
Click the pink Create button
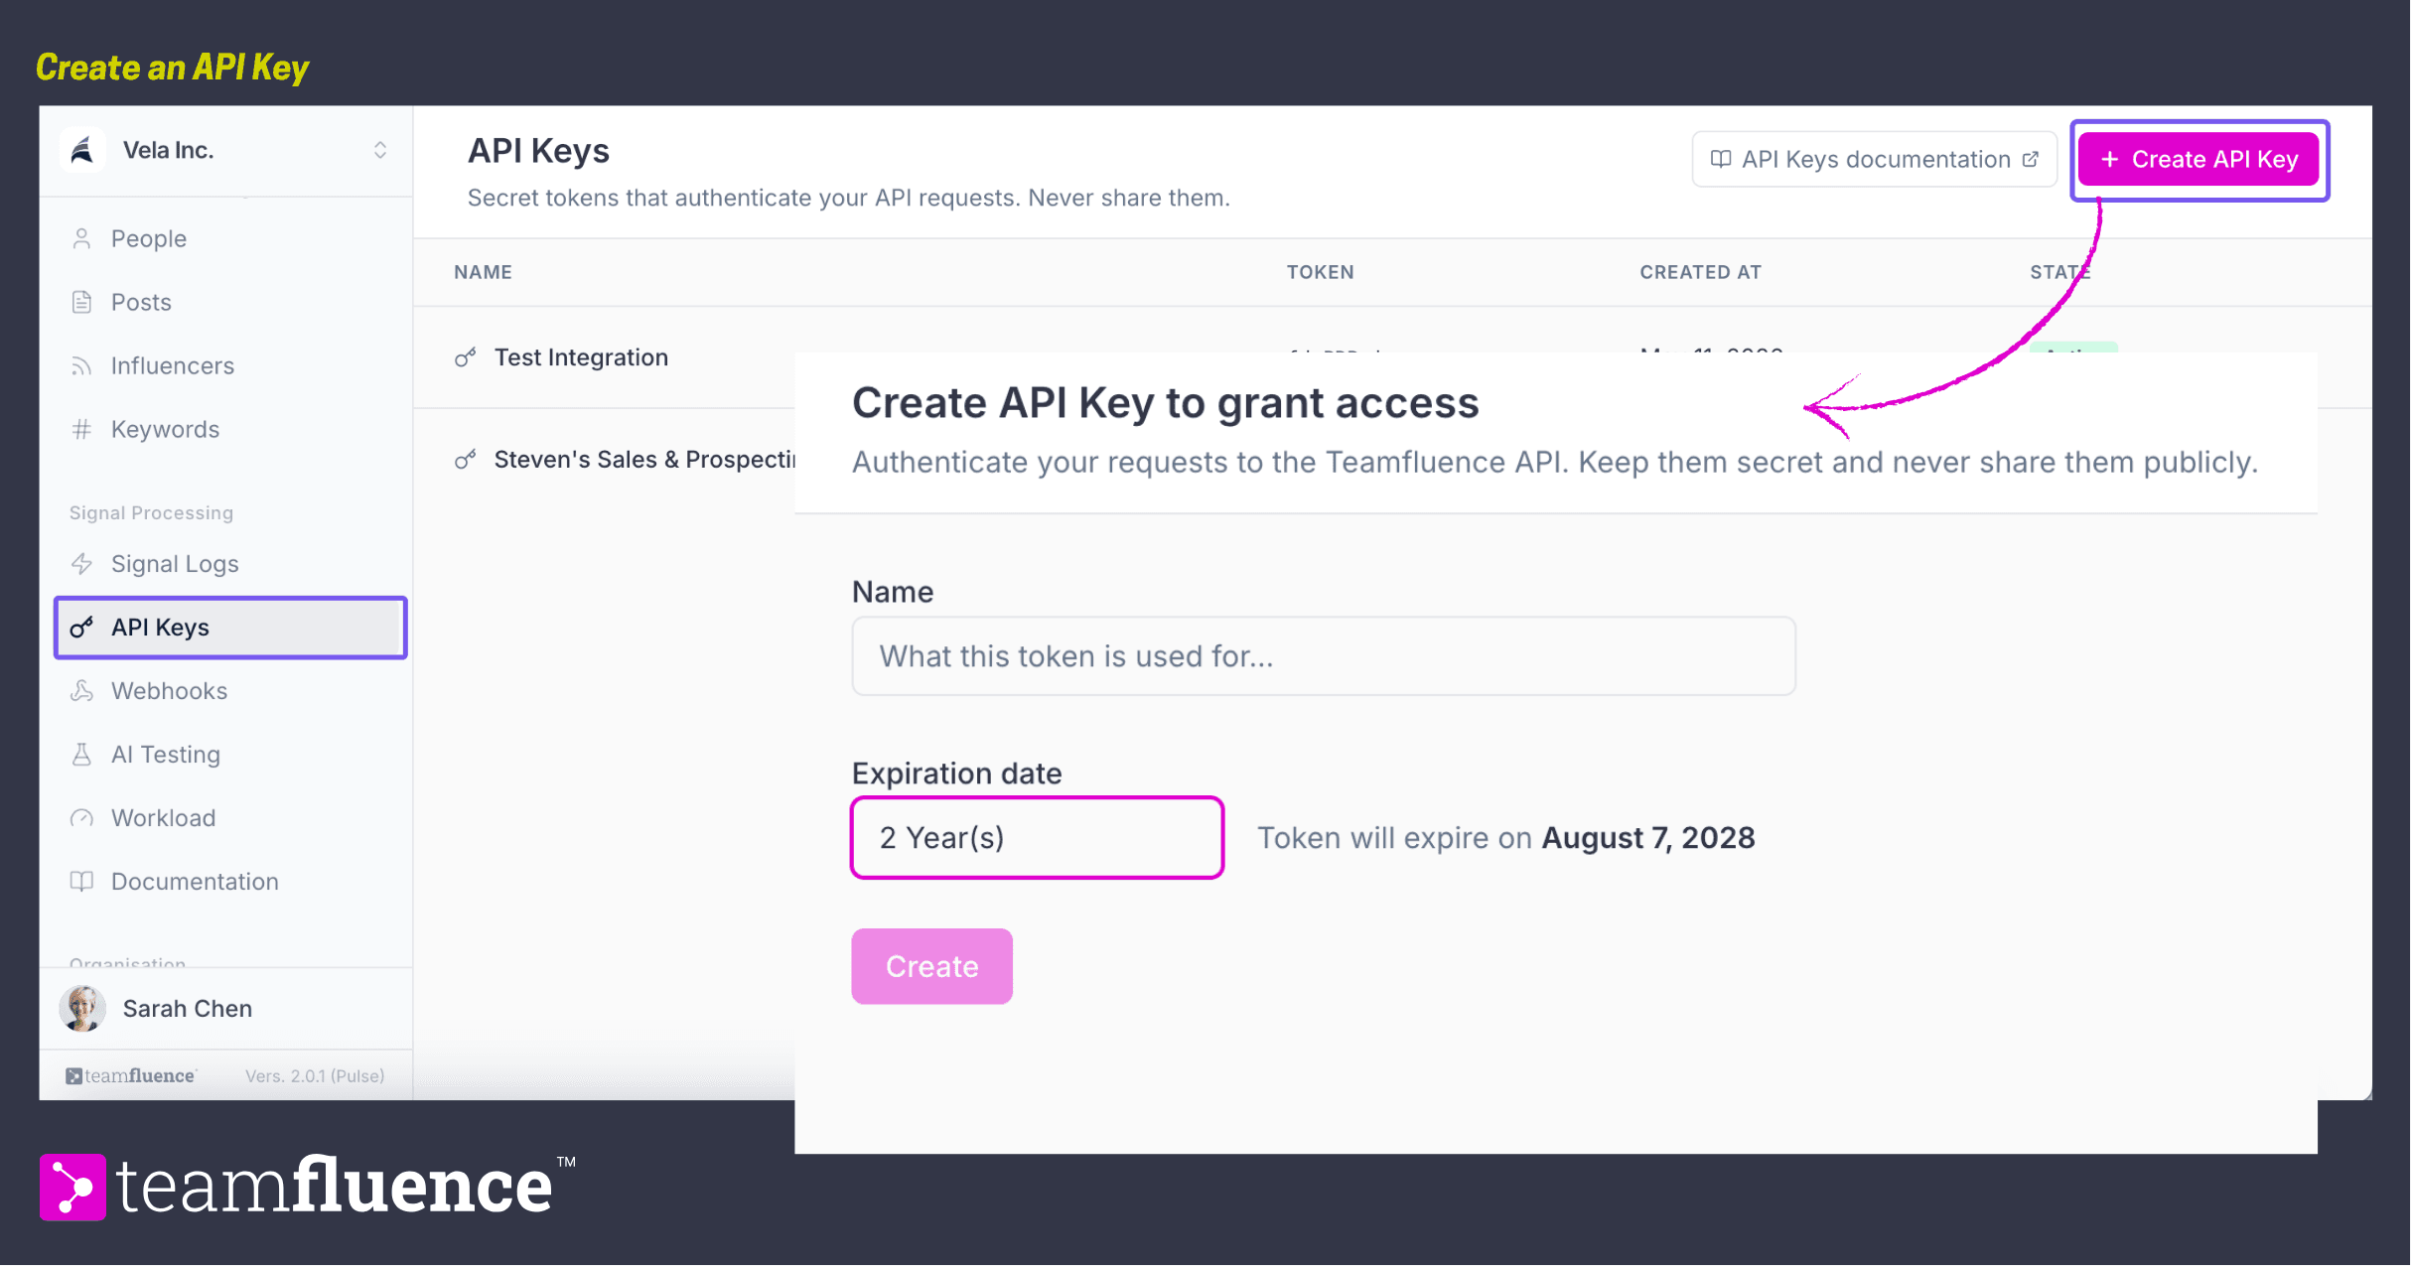[931, 967]
